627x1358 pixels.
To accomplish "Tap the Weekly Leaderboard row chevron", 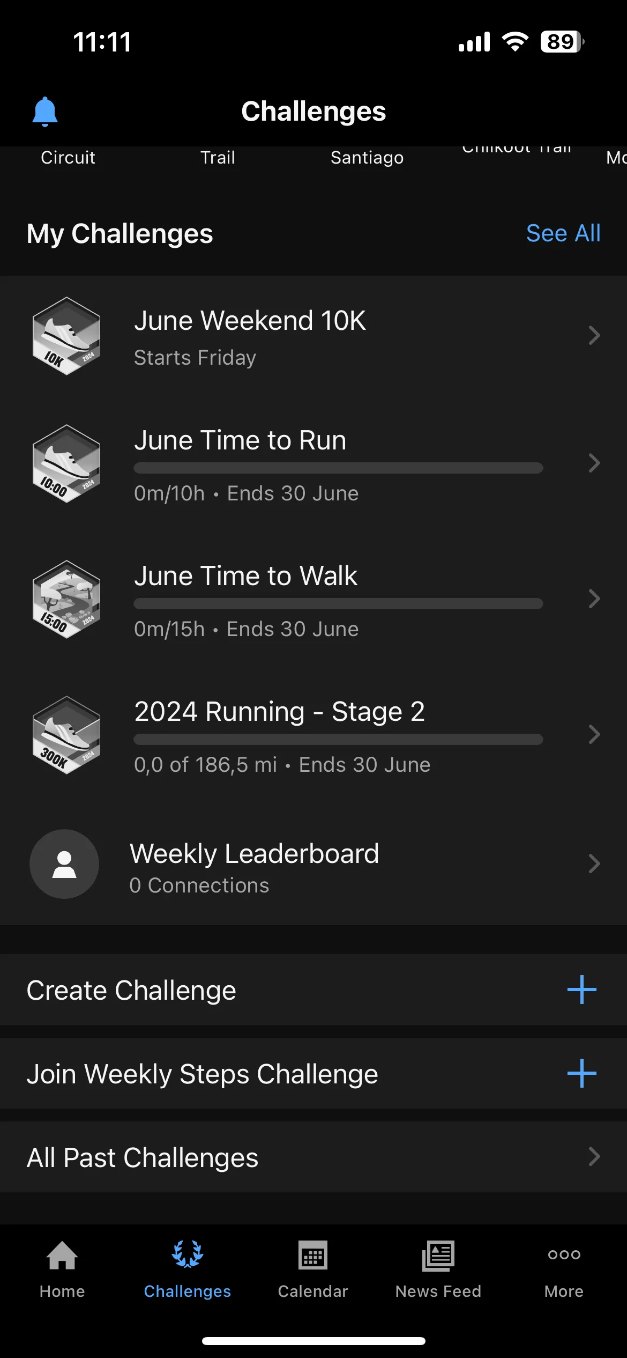I will pos(594,863).
